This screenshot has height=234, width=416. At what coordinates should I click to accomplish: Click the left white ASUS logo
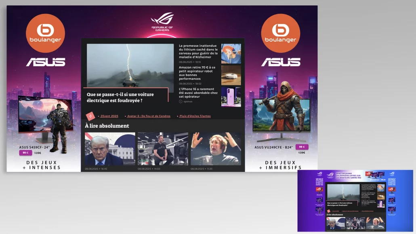click(46, 62)
